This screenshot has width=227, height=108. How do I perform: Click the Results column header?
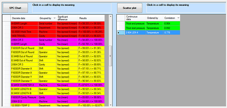92,18
